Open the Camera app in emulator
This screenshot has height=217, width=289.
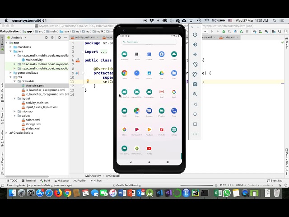pos(162,54)
